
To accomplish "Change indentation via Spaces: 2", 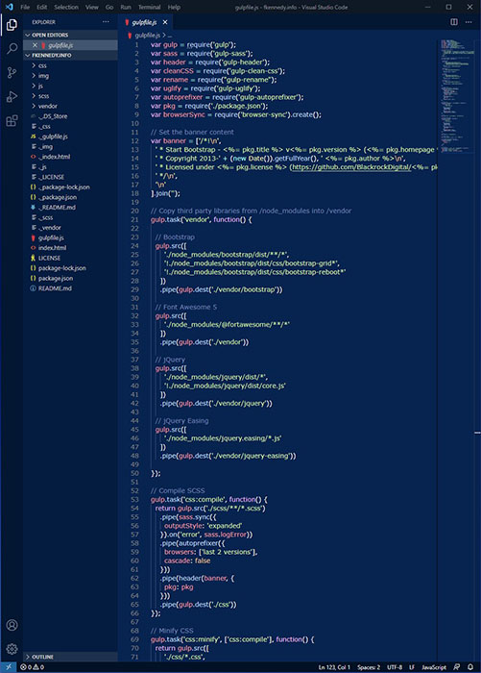I will click(369, 667).
